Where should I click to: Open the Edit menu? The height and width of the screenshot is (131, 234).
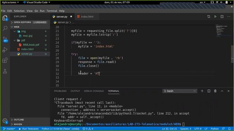pos(10,11)
